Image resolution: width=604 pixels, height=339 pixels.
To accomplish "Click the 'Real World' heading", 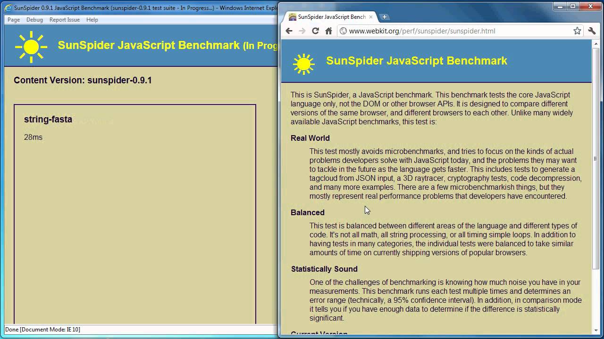I will (310, 138).
